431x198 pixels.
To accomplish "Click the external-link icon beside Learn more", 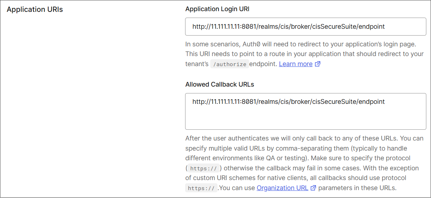I will (x=318, y=64).
